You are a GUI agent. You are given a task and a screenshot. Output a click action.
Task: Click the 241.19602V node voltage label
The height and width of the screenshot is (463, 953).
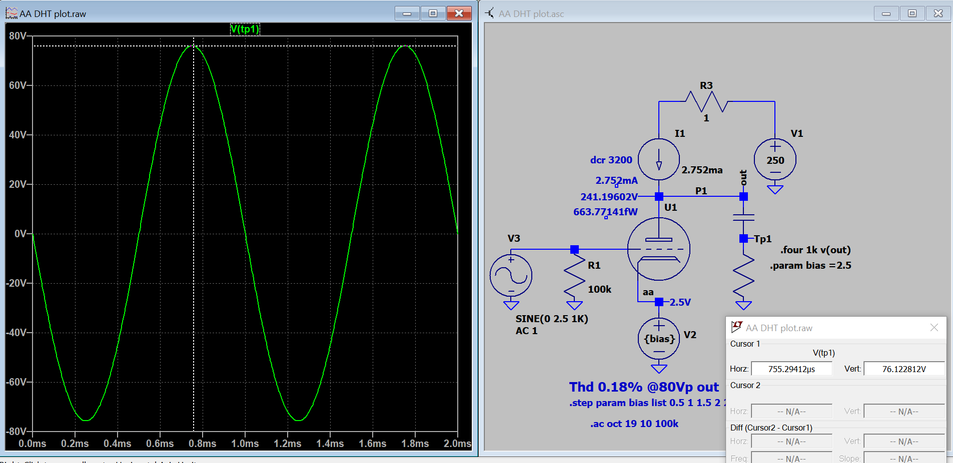609,197
